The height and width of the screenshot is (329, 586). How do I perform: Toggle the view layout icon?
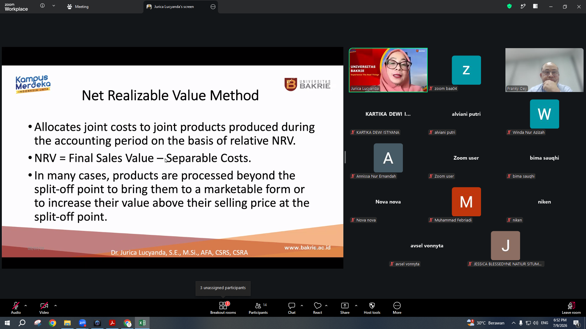click(535, 6)
